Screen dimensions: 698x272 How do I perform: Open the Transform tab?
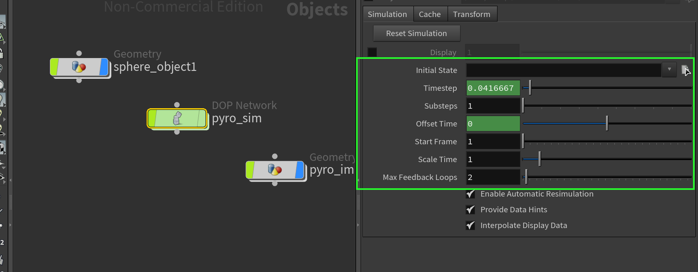pos(472,14)
